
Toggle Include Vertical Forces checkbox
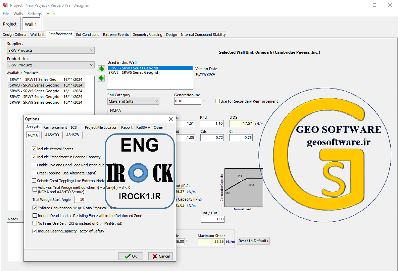[34, 149]
